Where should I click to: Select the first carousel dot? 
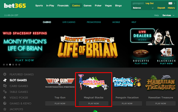(x=4, y=65)
